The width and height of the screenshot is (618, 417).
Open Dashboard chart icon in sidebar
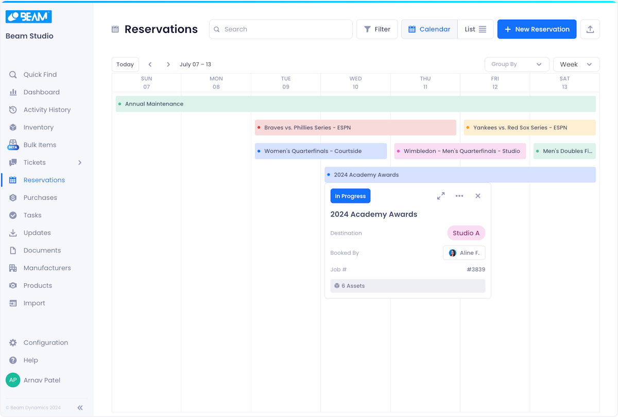coord(13,92)
